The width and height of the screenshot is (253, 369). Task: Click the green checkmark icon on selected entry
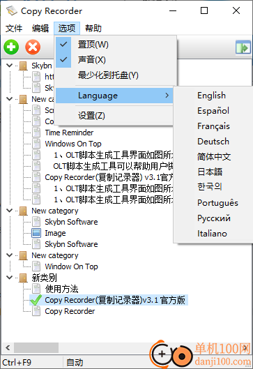click(36, 300)
